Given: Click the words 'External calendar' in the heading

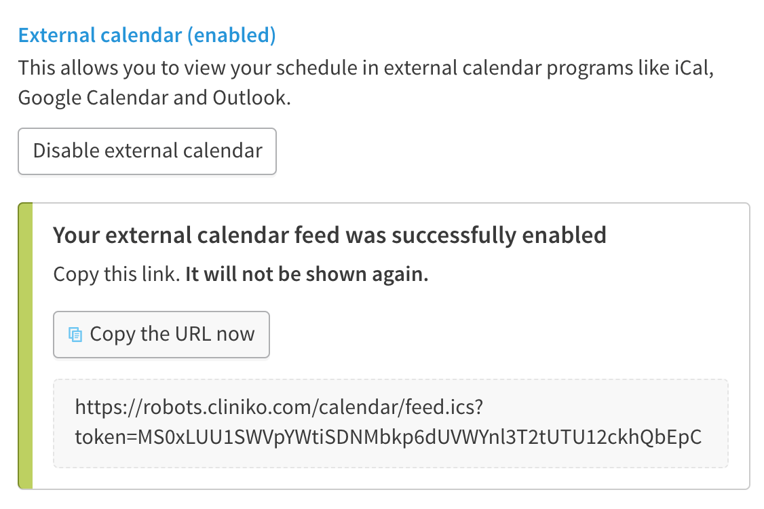Looking at the screenshot, I should click(x=100, y=35).
